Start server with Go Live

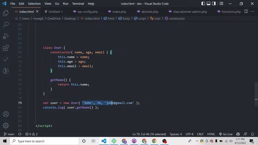click(226, 134)
